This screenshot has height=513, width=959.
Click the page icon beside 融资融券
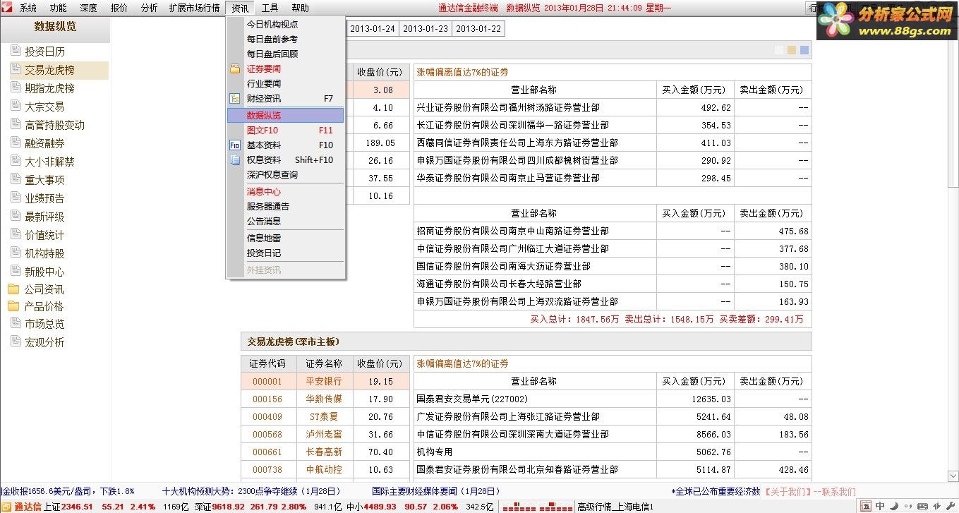16,143
